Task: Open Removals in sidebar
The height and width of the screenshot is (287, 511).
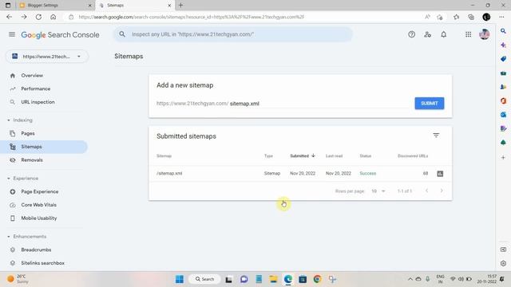Action: [32, 160]
